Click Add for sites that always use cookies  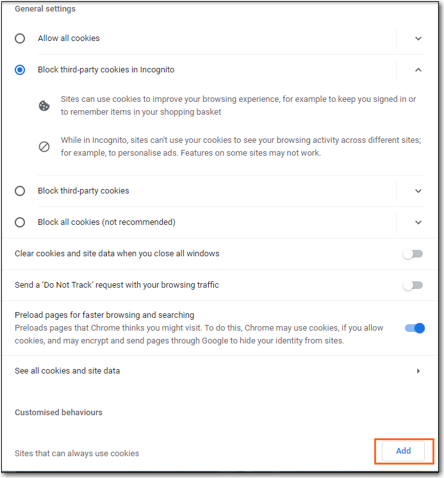[403, 451]
